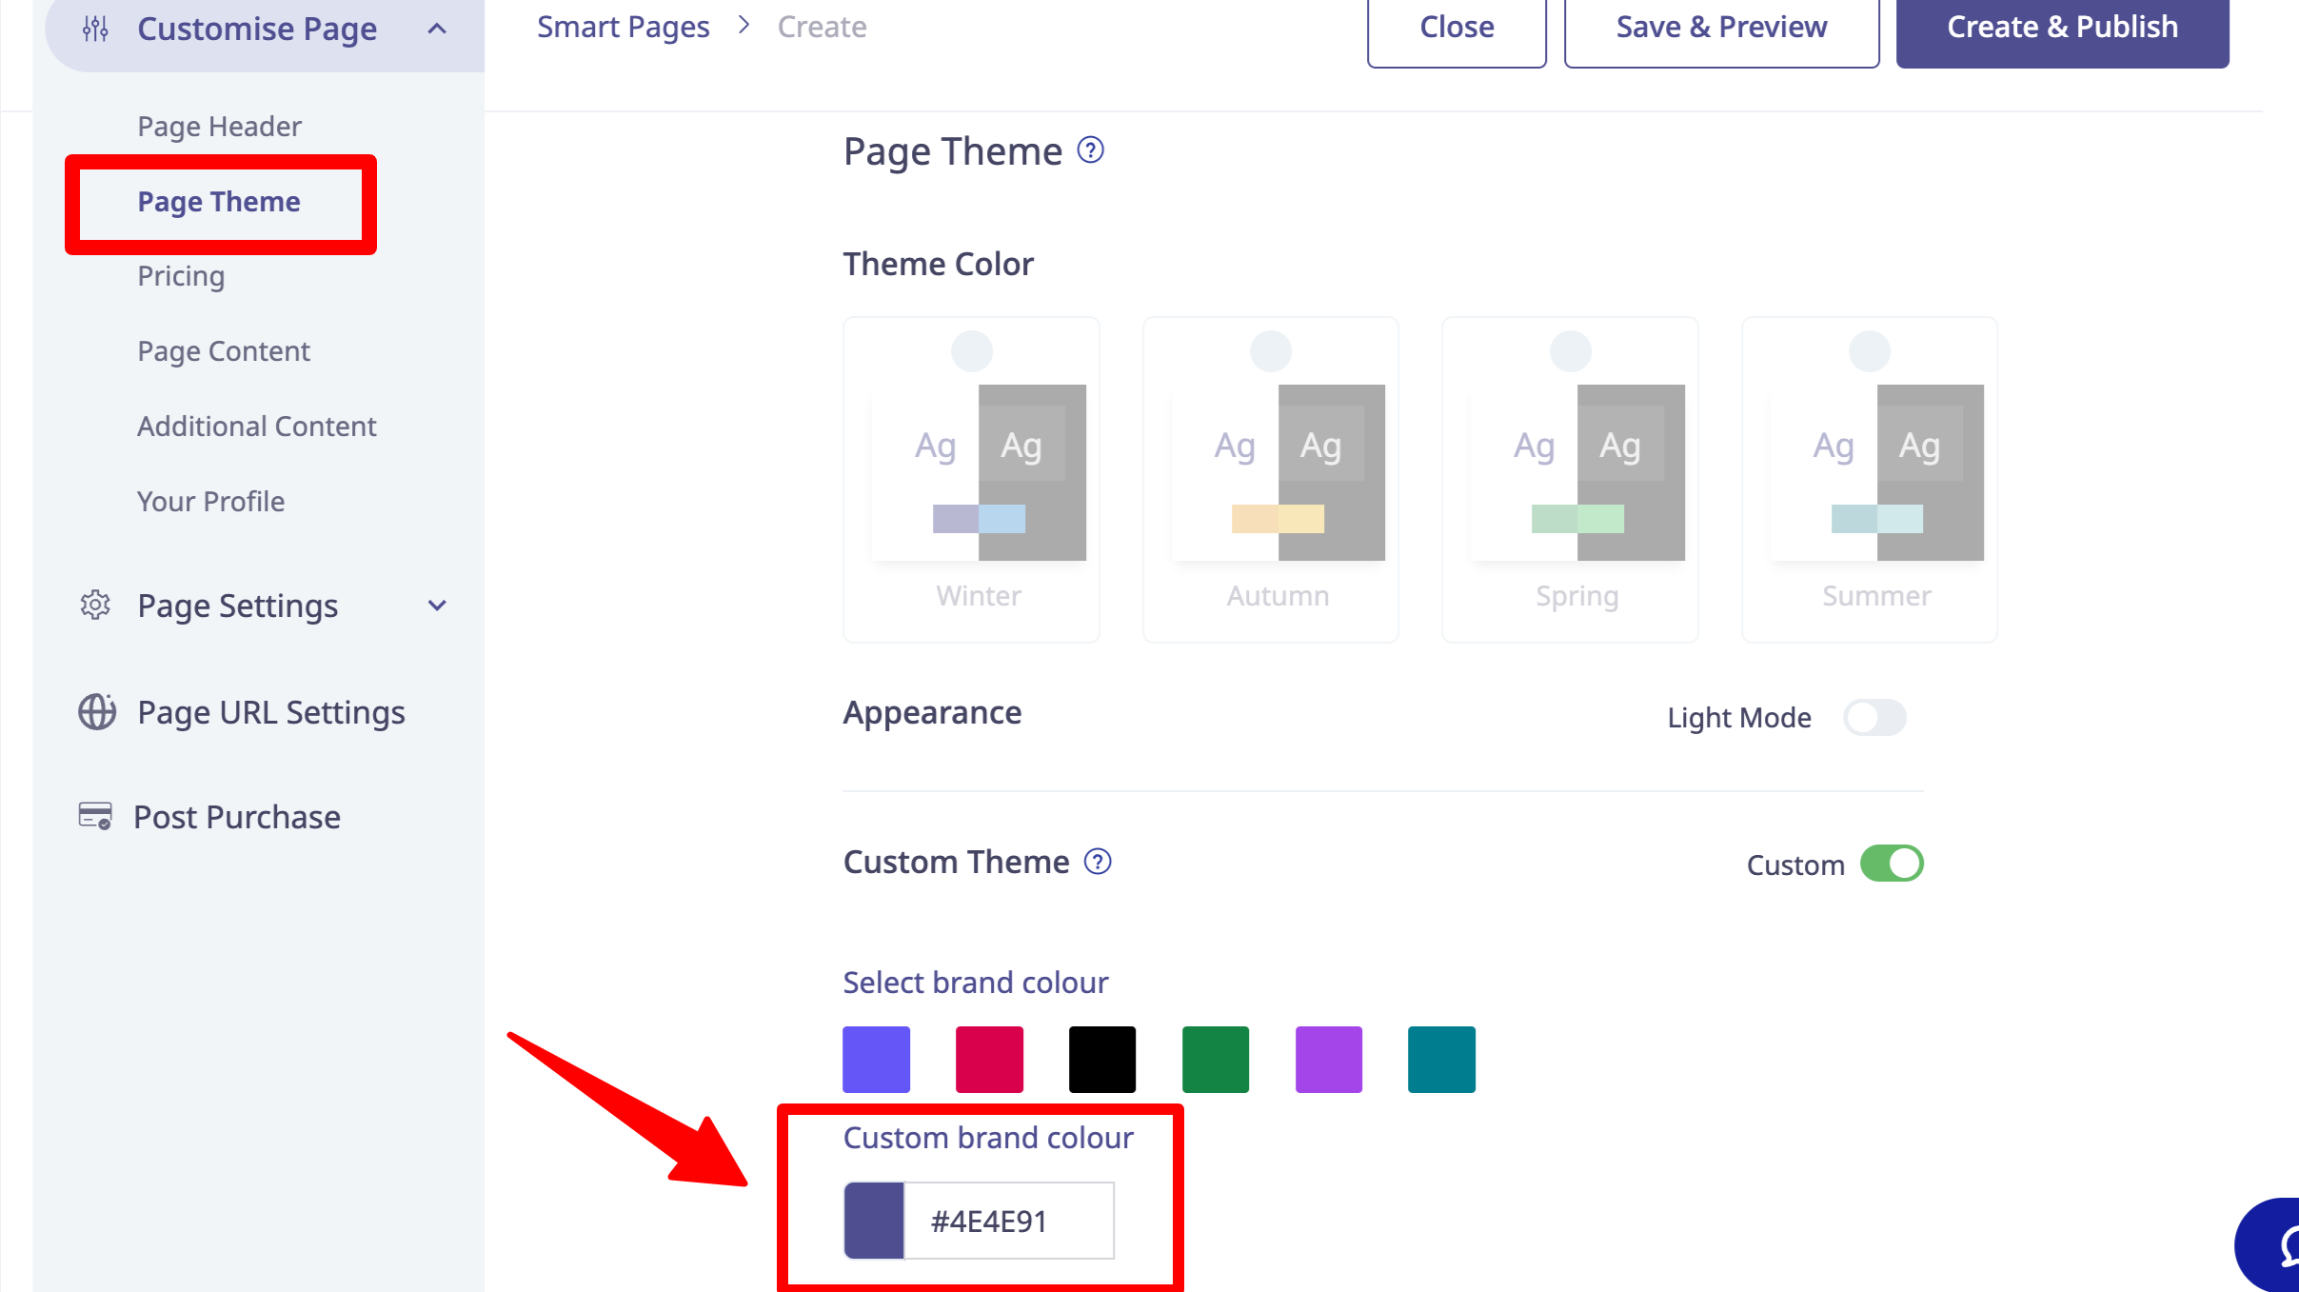The height and width of the screenshot is (1292, 2299).
Task: Select the Winter theme radio button
Action: 972,351
